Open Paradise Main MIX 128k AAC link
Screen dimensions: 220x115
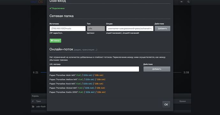point(99,75)
